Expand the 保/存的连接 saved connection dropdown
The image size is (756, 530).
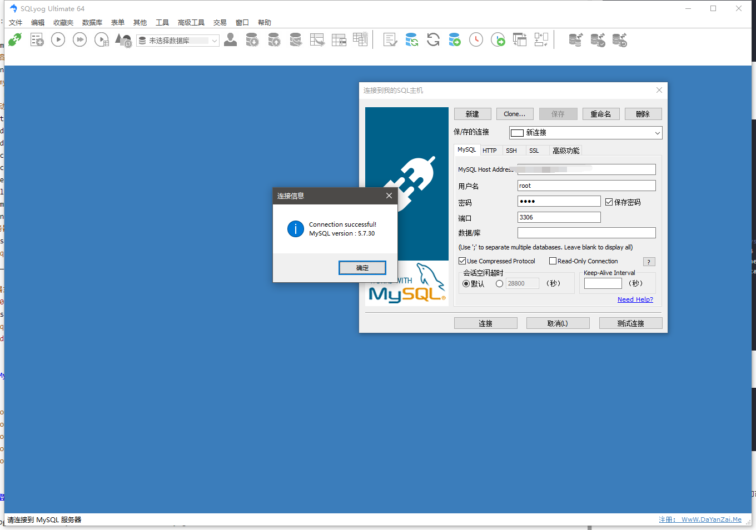[x=586, y=133]
